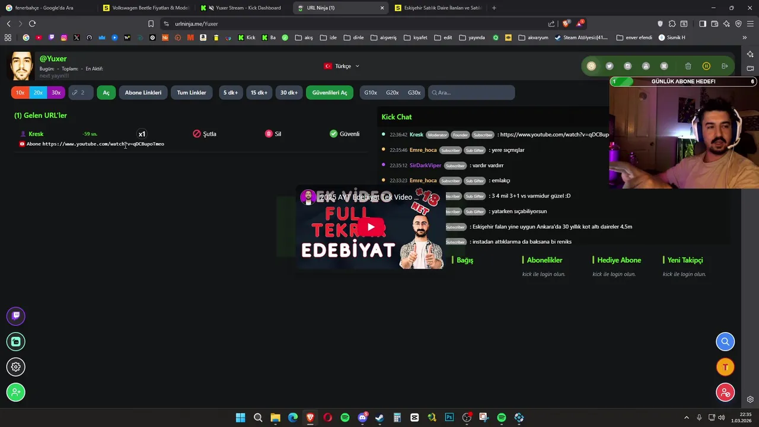Viewport: 759px width, 427px height.
Task: Open the Kick bookmark
Action: tap(247, 37)
